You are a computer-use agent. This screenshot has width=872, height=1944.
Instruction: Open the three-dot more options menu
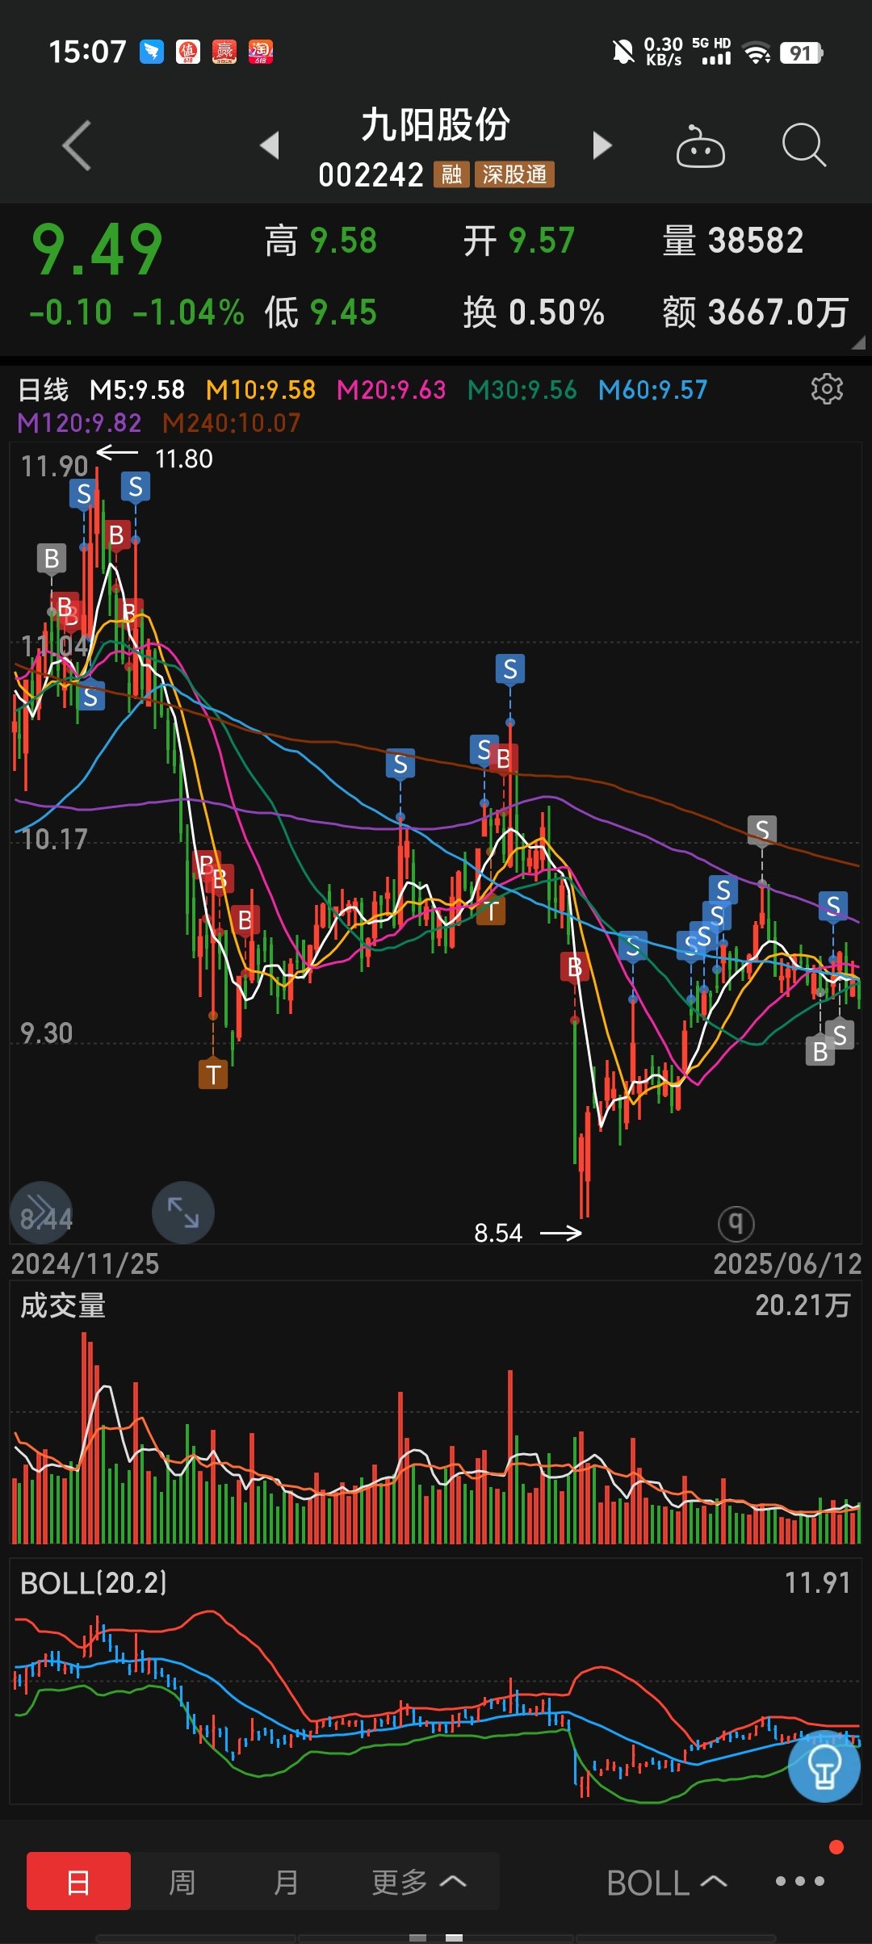(x=800, y=1881)
